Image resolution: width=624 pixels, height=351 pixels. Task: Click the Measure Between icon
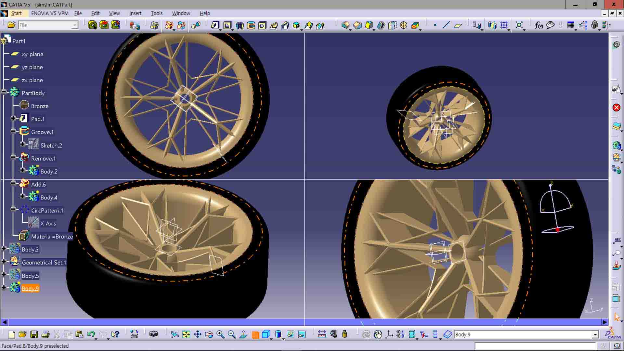pos(322,334)
